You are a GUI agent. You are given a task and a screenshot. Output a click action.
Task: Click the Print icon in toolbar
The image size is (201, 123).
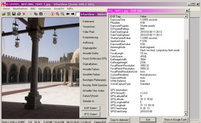coord(19,14)
